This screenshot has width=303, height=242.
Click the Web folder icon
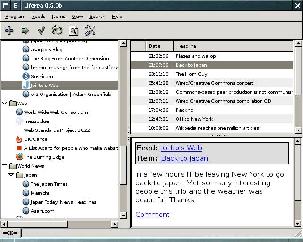(x=13, y=103)
